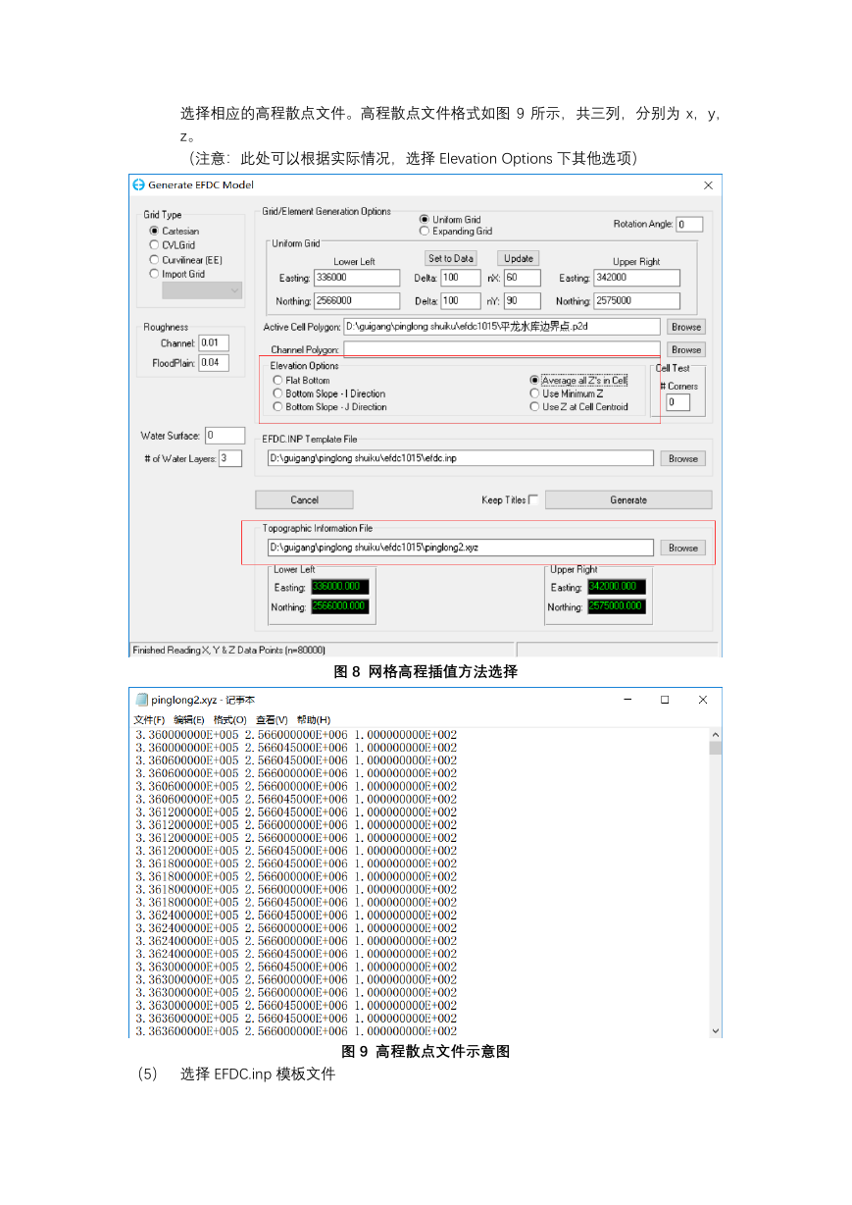Screen dimensions: 852x1205
Task: Minimize the Notepad window
Action: click(628, 700)
